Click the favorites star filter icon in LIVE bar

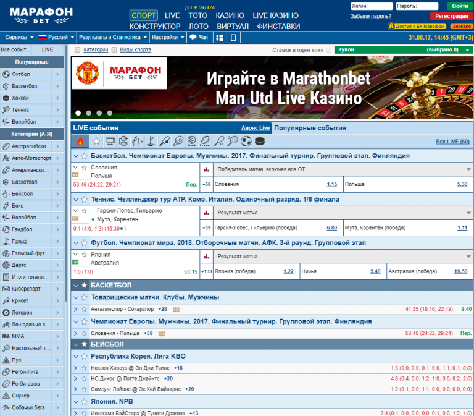(x=96, y=141)
